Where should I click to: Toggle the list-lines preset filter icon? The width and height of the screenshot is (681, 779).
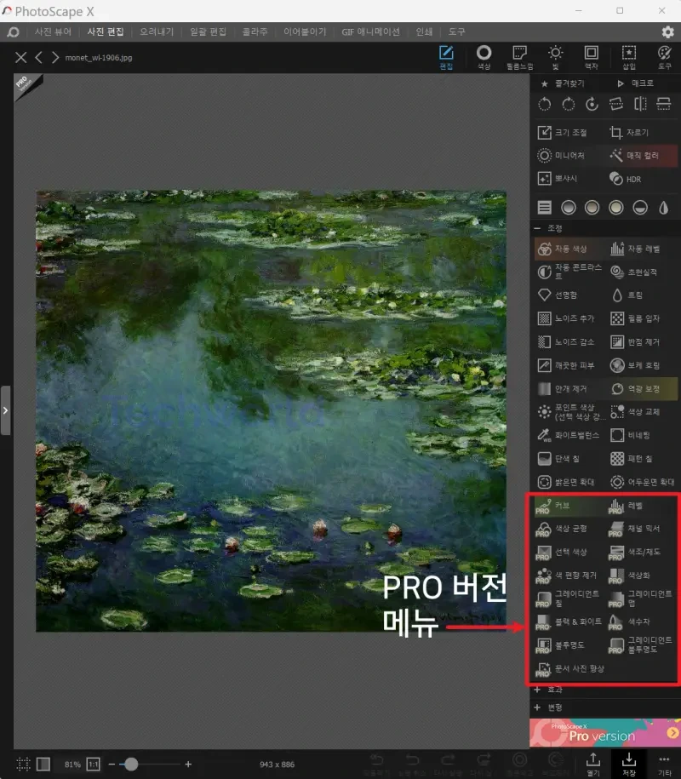[x=545, y=207]
